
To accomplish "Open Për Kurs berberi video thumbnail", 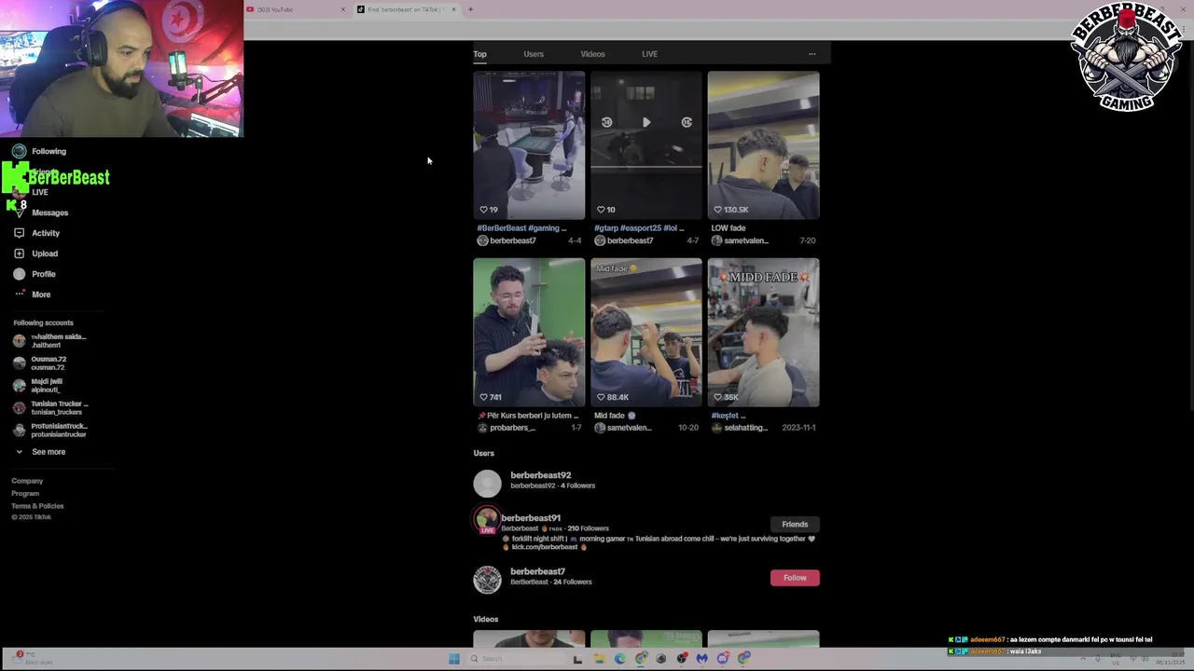I will [529, 333].
